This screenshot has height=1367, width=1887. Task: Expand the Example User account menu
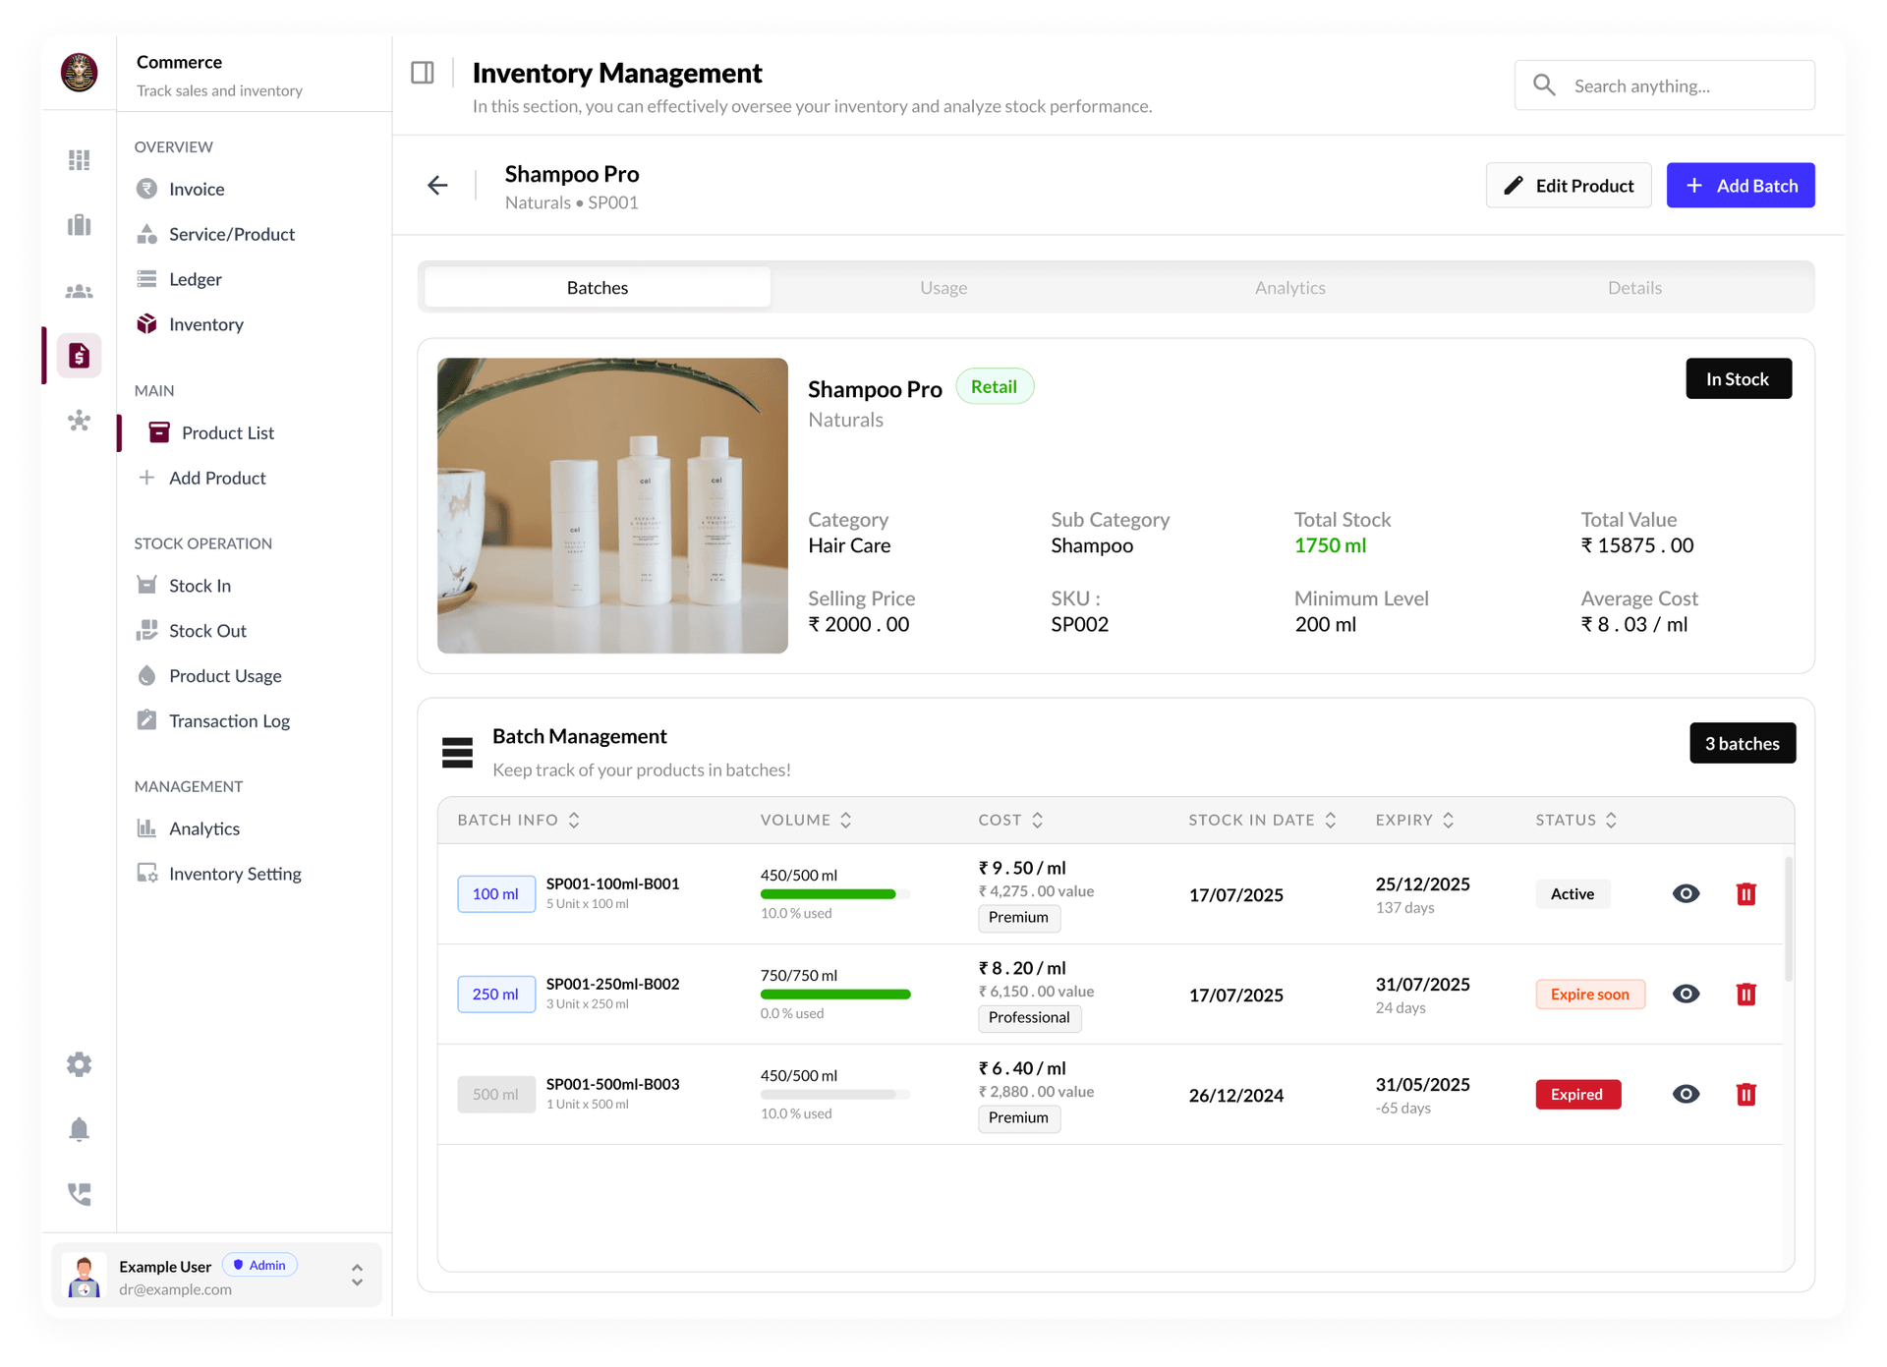tap(357, 1275)
